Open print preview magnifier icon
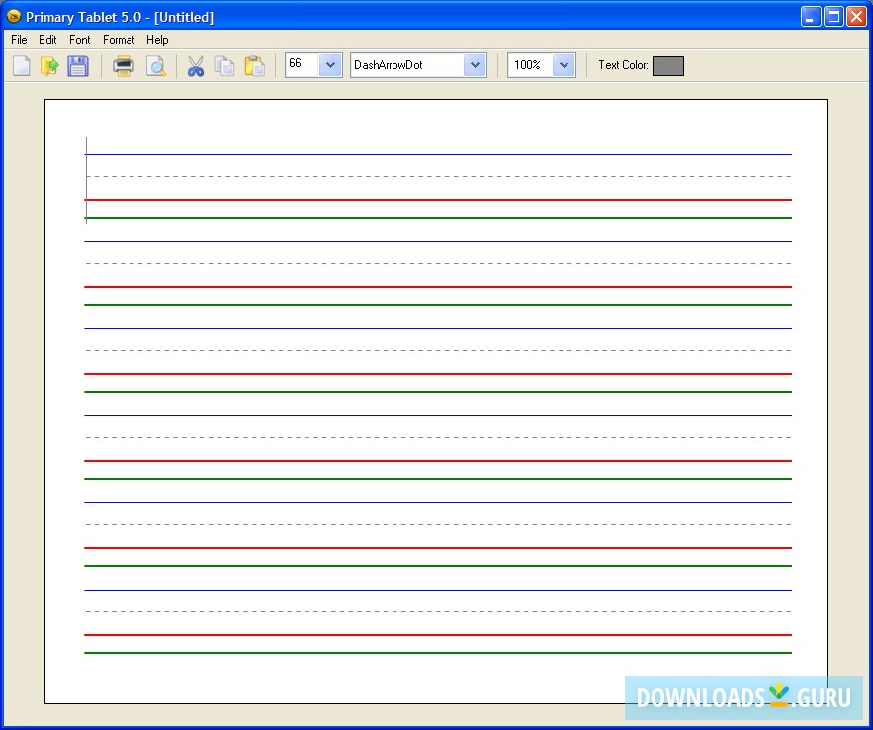873x730 pixels. pyautogui.click(x=156, y=65)
